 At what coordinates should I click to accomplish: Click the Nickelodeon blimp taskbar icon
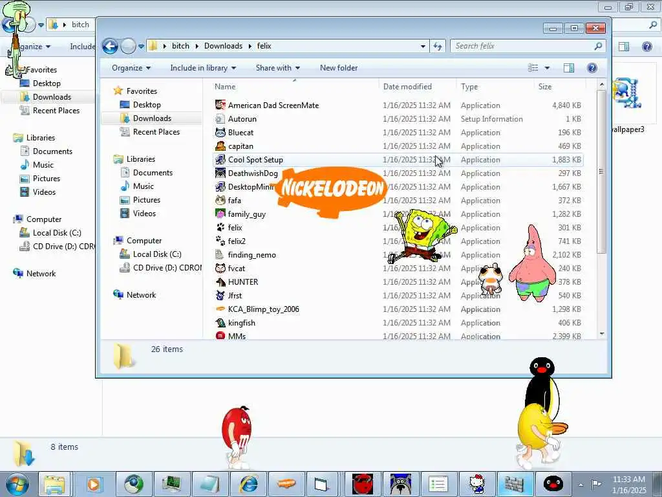pyautogui.click(x=286, y=484)
